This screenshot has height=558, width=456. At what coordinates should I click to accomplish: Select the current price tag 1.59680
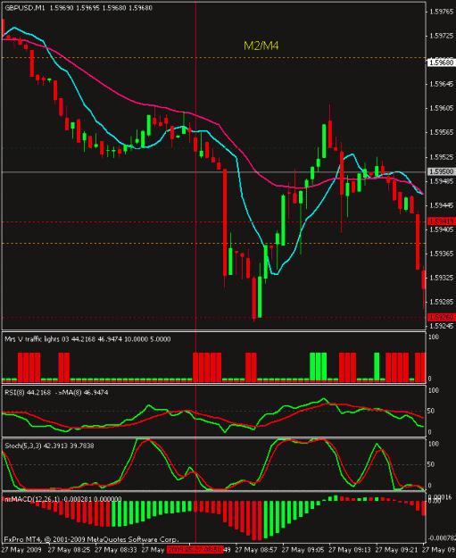tap(442, 62)
